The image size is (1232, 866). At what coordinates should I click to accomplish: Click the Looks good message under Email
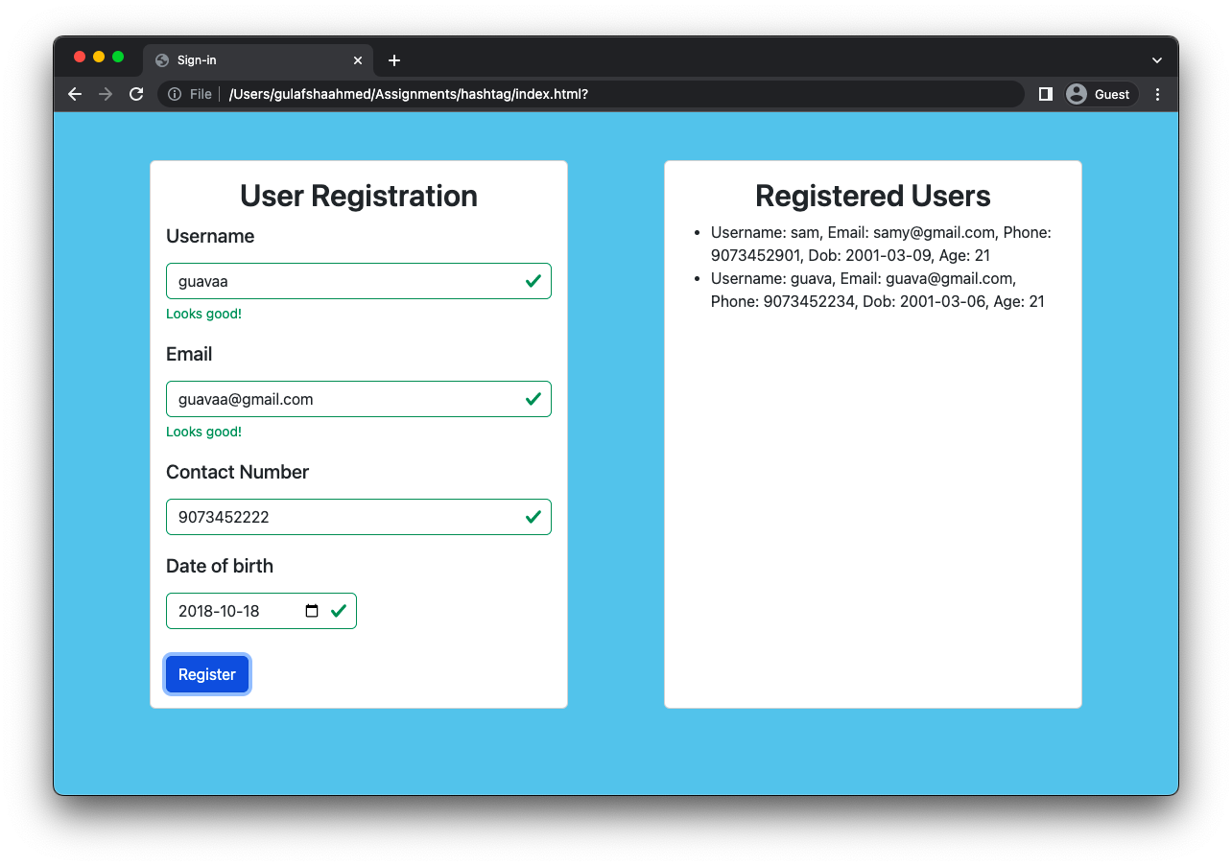203,432
